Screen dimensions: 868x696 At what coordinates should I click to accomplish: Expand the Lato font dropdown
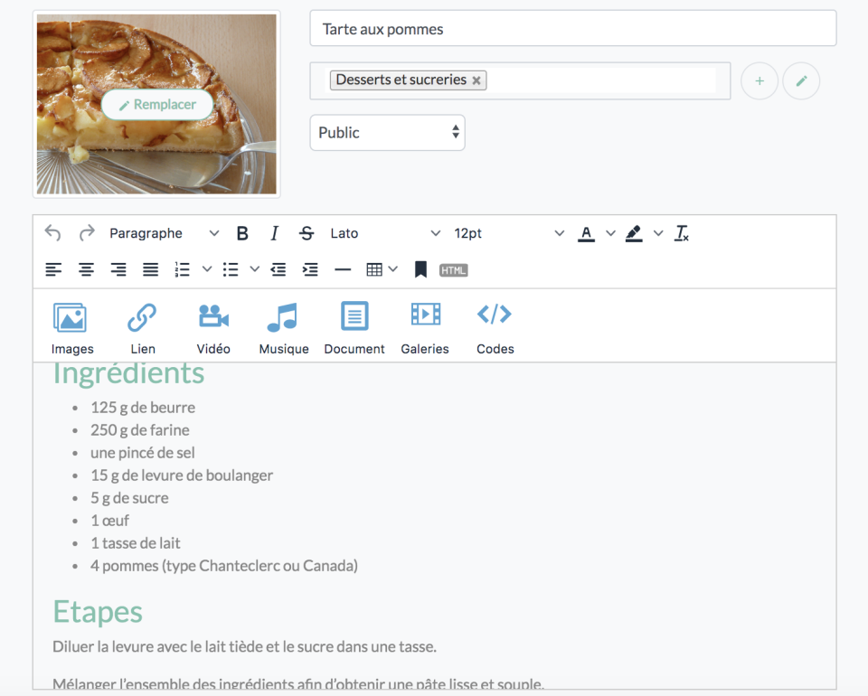click(x=385, y=233)
